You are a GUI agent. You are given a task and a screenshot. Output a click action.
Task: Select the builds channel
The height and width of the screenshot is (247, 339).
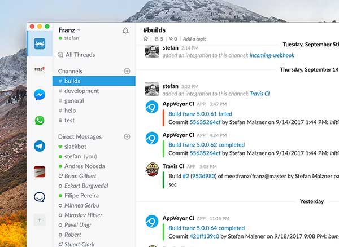94,81
